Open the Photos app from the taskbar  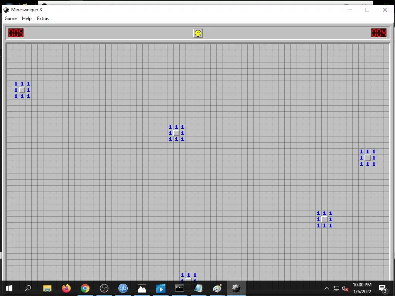click(x=142, y=288)
